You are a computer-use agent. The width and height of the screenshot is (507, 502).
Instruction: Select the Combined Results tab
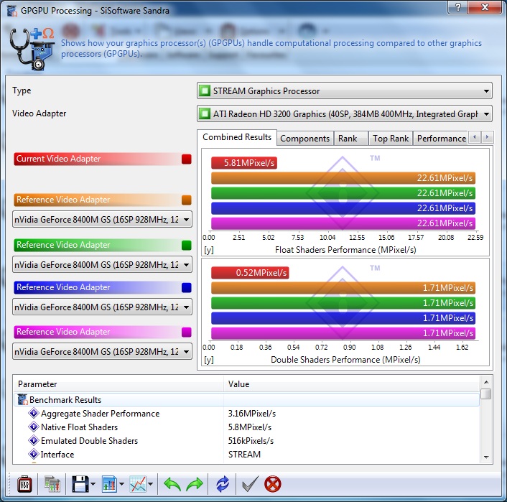coord(237,137)
